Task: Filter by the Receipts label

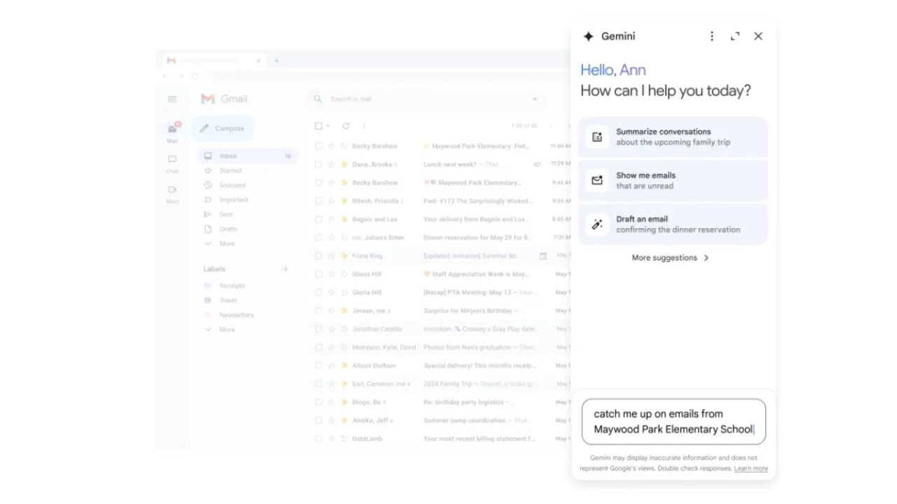Action: point(232,286)
